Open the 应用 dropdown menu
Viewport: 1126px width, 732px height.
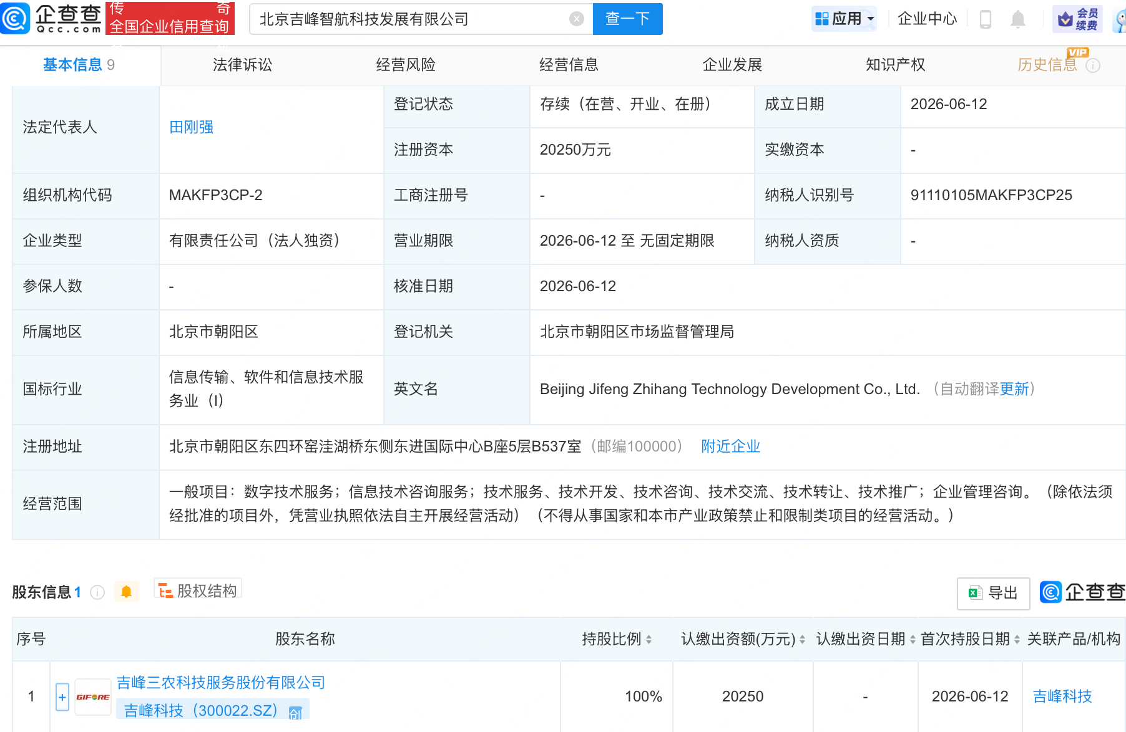click(844, 19)
